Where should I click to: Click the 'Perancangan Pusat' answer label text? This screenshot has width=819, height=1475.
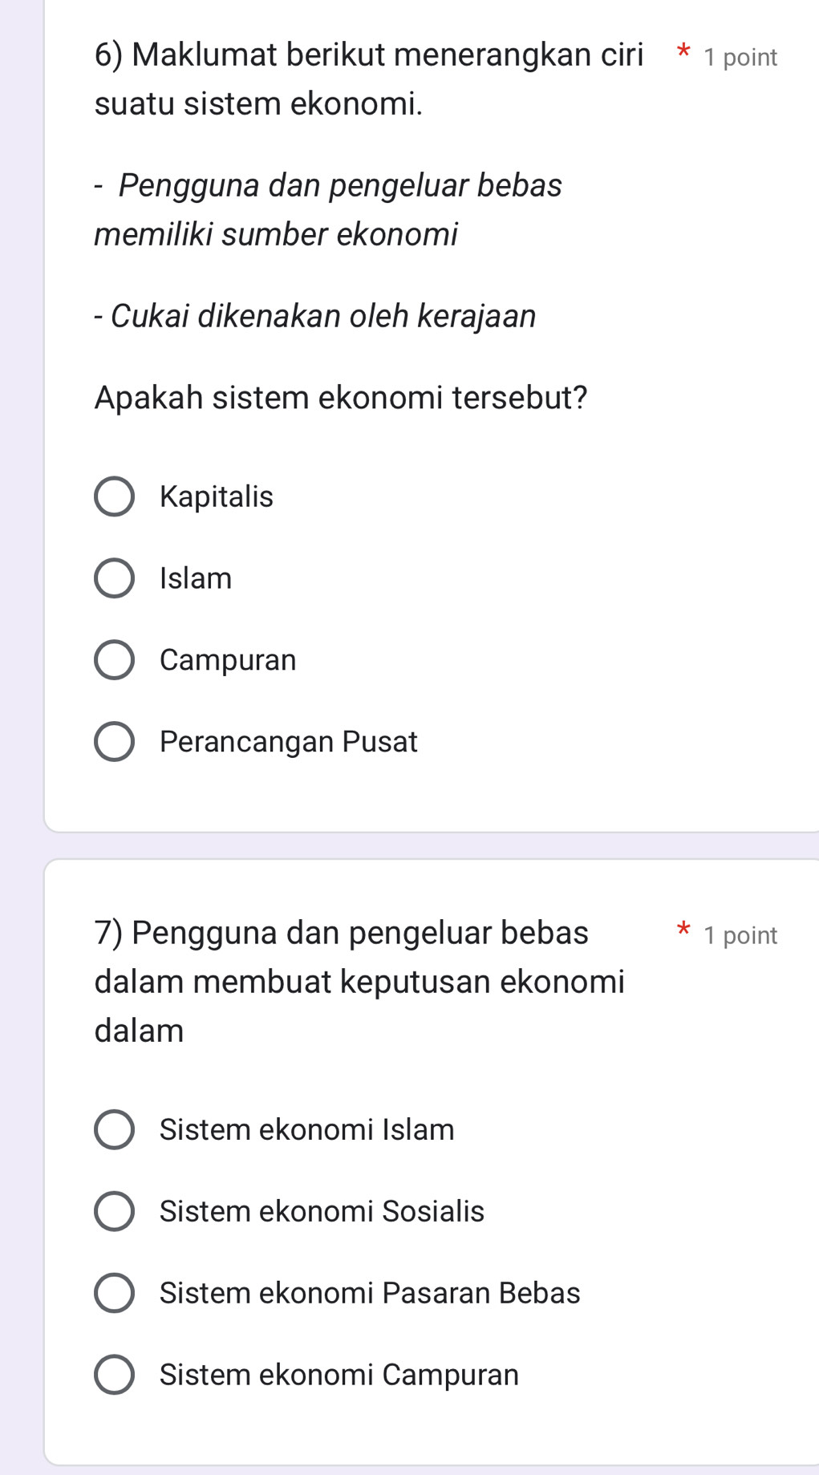289,742
